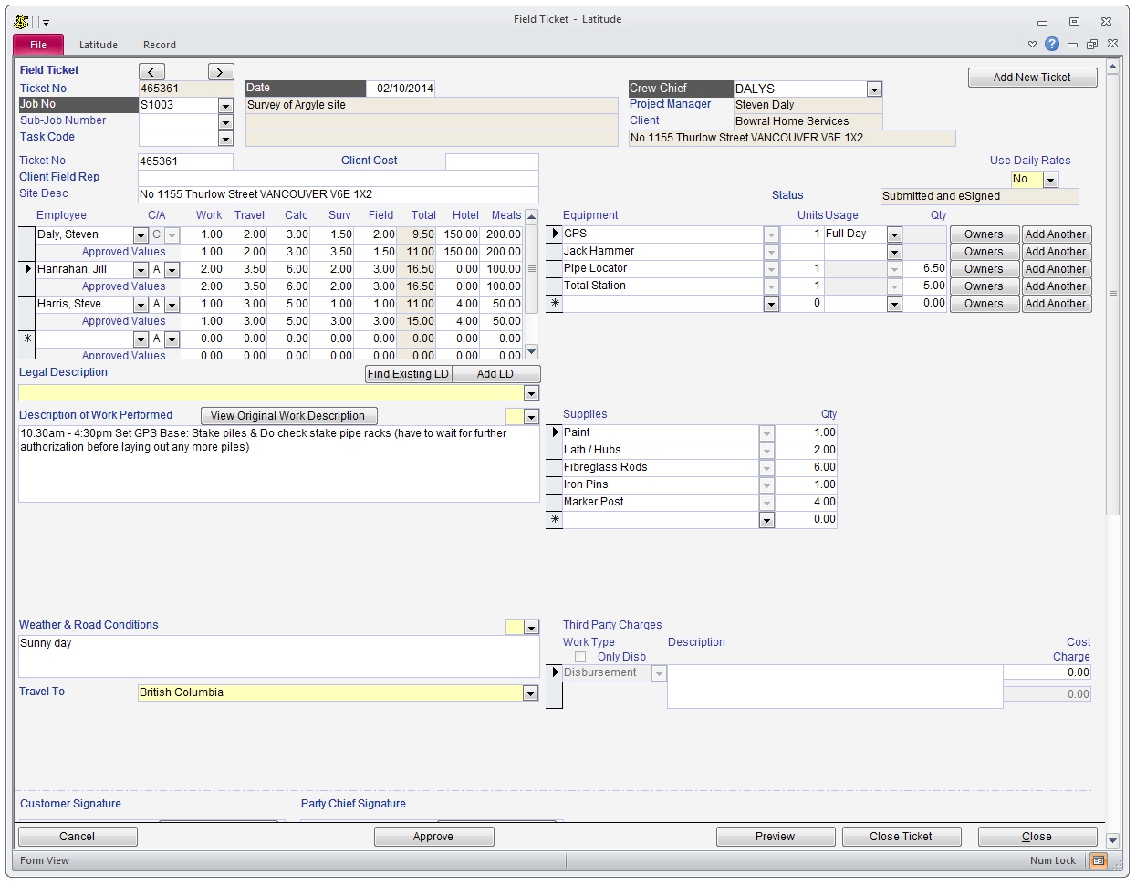Switch to the Record tab
Screen dimensions: 1136x885
point(159,45)
